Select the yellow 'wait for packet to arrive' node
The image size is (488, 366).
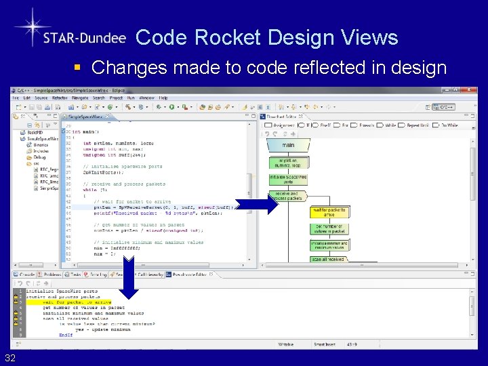tap(329, 212)
